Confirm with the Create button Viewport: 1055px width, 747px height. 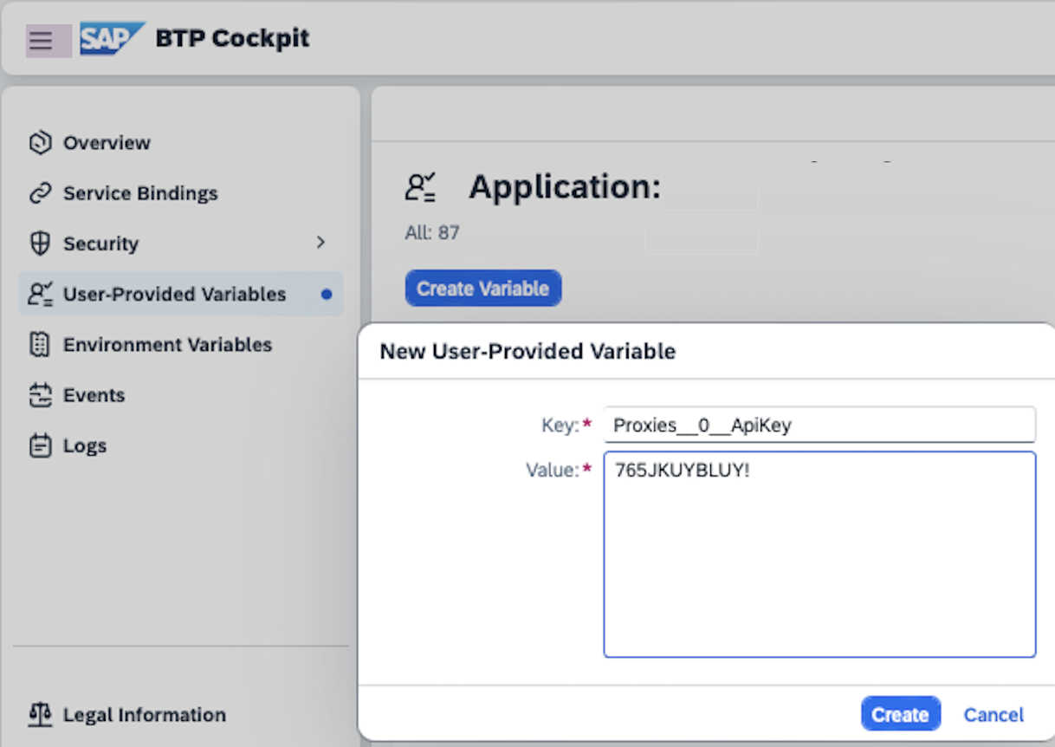pyautogui.click(x=900, y=715)
